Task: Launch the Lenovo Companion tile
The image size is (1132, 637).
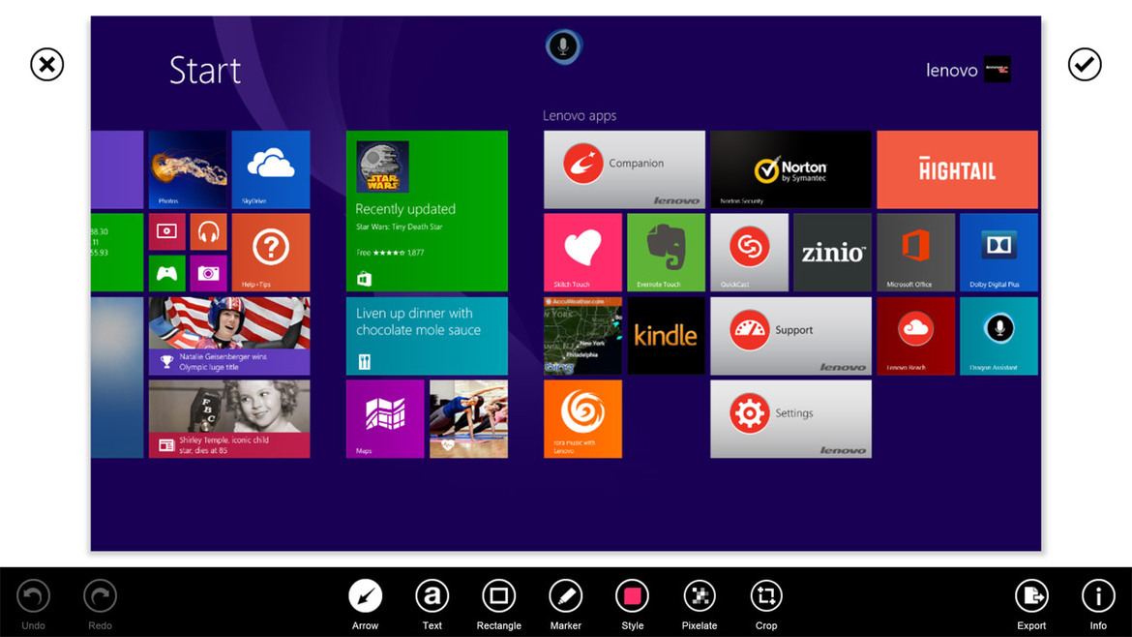Action: [x=624, y=169]
